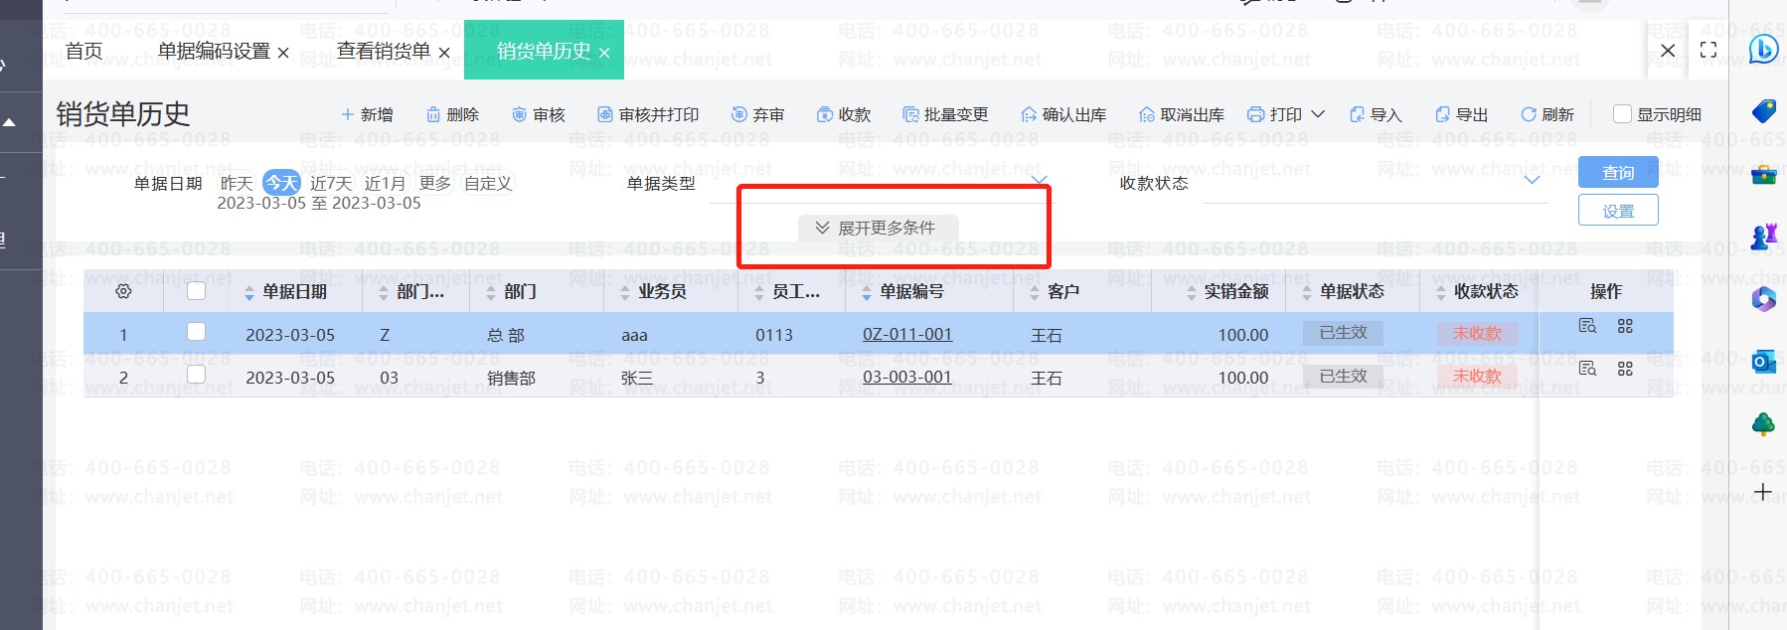Click 确认出库 confirm outbound

tap(1063, 114)
